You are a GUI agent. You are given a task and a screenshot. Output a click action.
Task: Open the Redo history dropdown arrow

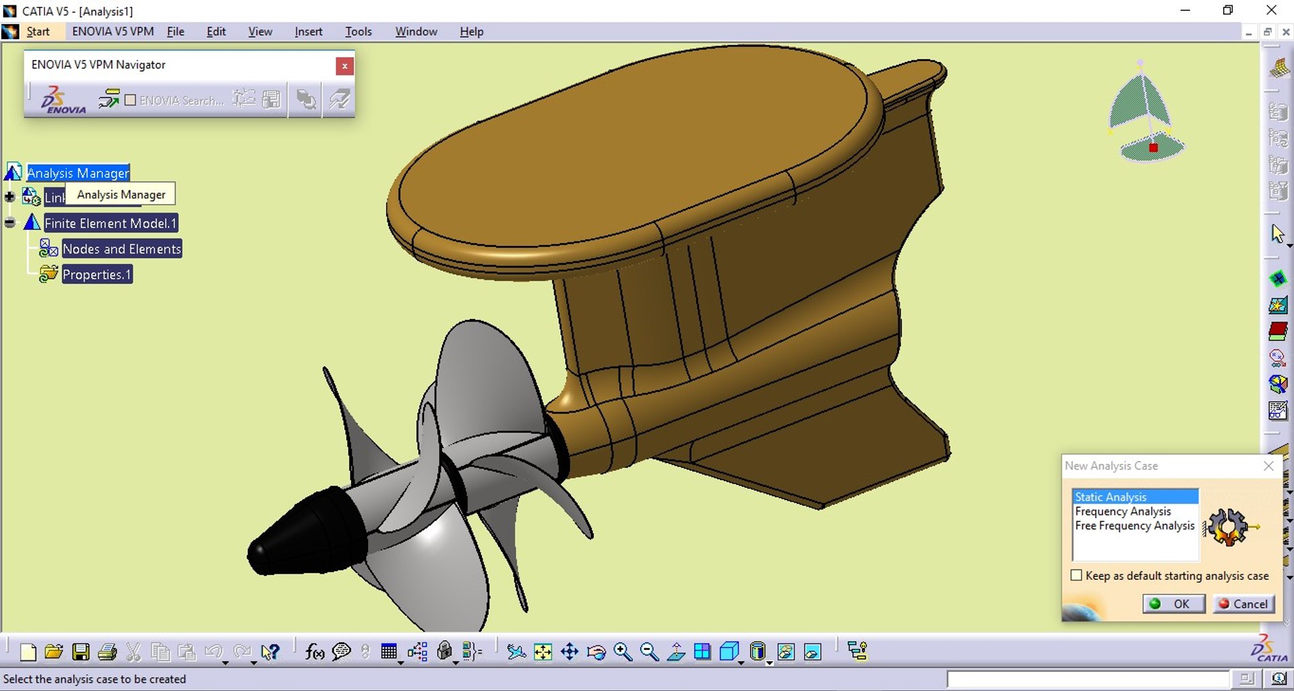coord(253,663)
